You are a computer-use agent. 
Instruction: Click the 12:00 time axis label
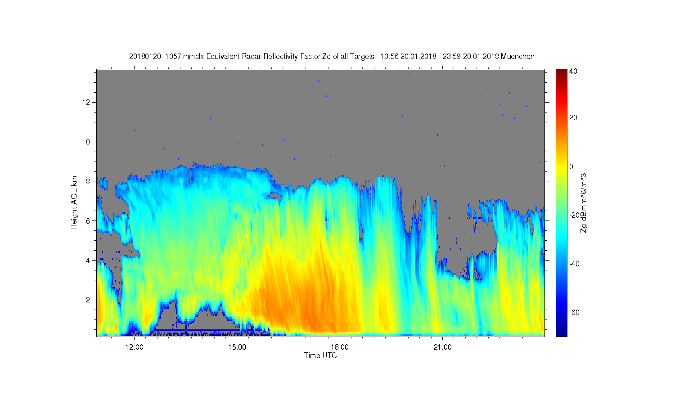(x=134, y=347)
